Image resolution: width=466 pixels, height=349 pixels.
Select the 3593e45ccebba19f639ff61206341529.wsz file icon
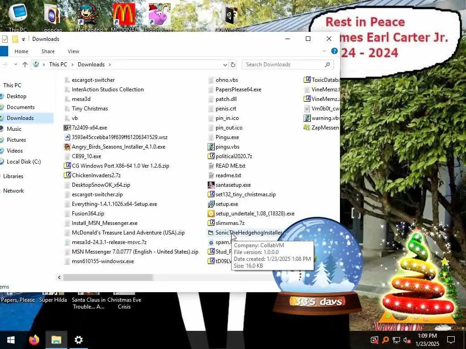(67, 137)
